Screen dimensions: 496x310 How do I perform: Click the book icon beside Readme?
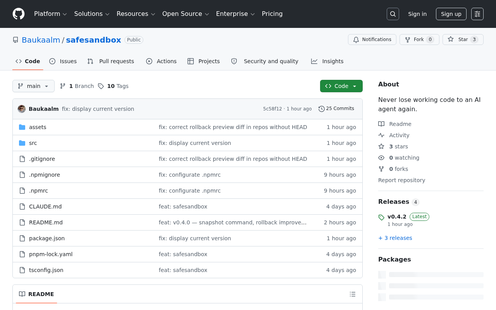(381, 124)
